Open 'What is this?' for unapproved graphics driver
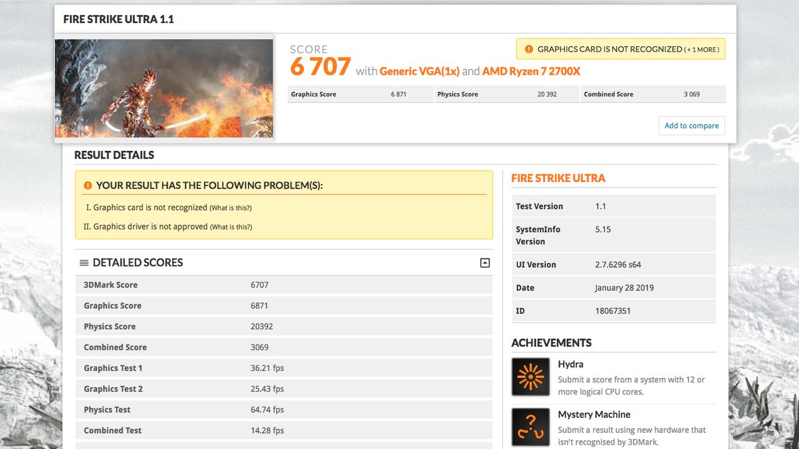The width and height of the screenshot is (799, 449). coord(231,227)
